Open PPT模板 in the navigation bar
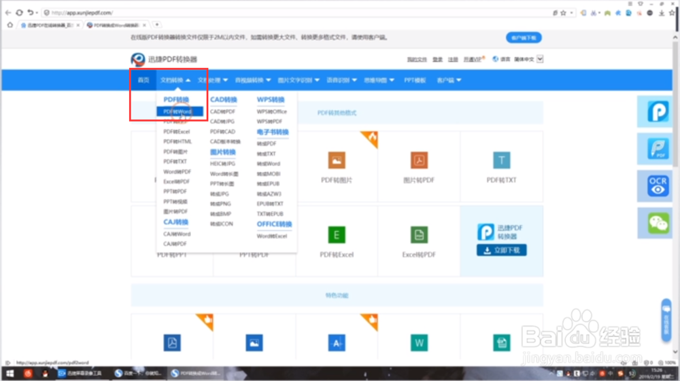This screenshot has width=680, height=381. [x=415, y=80]
